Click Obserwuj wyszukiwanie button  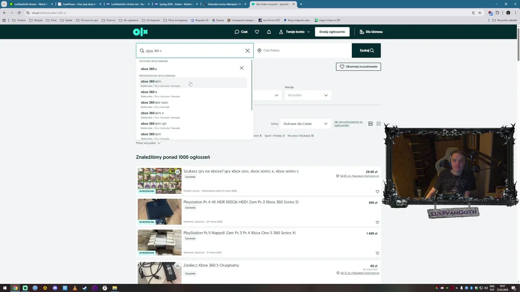pyautogui.click(x=358, y=67)
